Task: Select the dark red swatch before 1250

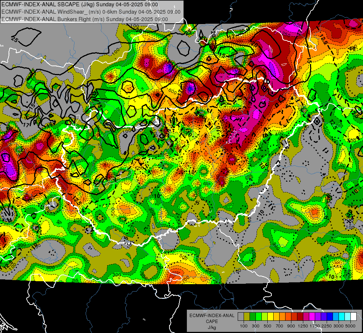Action: point(300,317)
